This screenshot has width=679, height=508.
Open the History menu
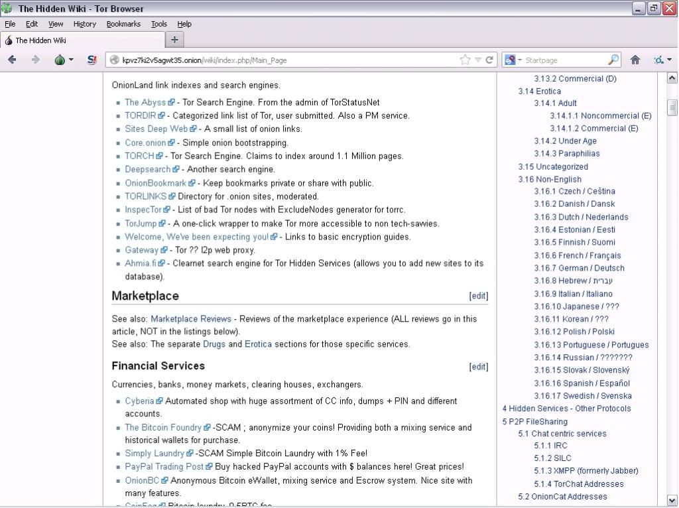click(x=84, y=24)
